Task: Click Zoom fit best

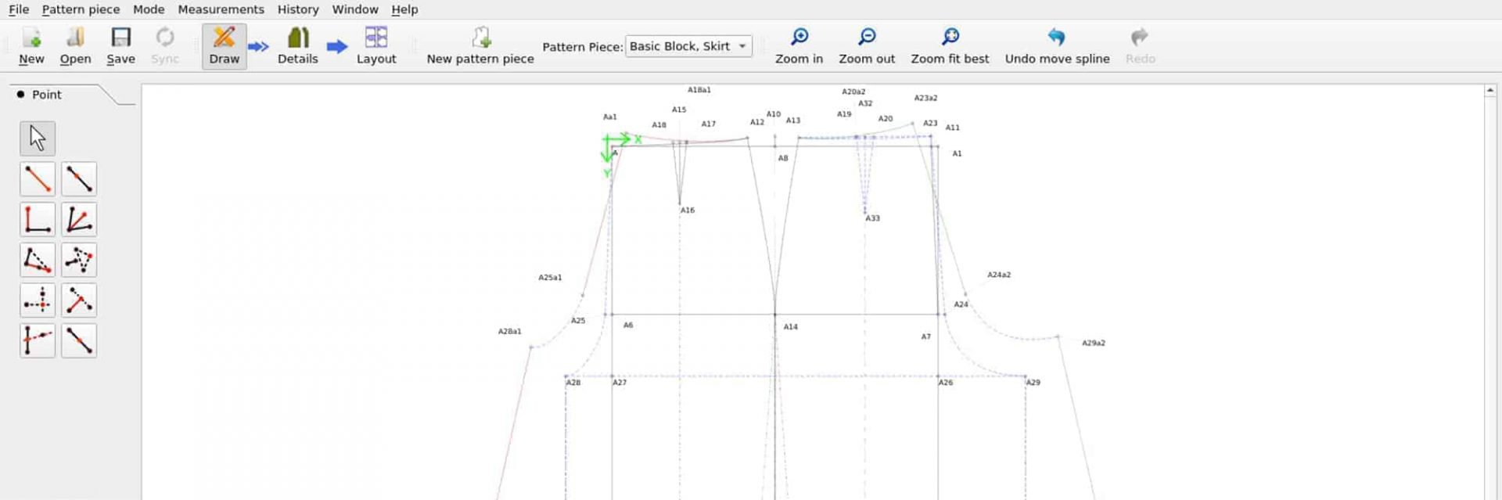Action: pyautogui.click(x=950, y=46)
